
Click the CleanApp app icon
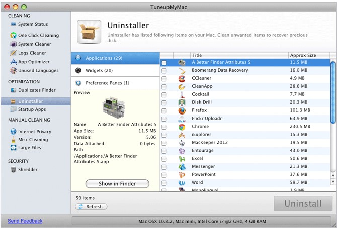pyautogui.click(x=182, y=87)
